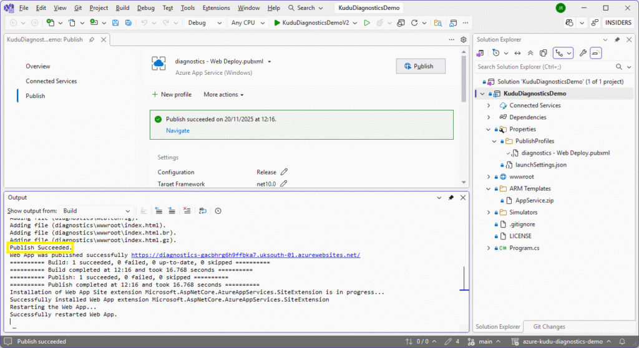This screenshot has width=639, height=348.
Task: Click the INSIDERS button
Action: point(618,23)
